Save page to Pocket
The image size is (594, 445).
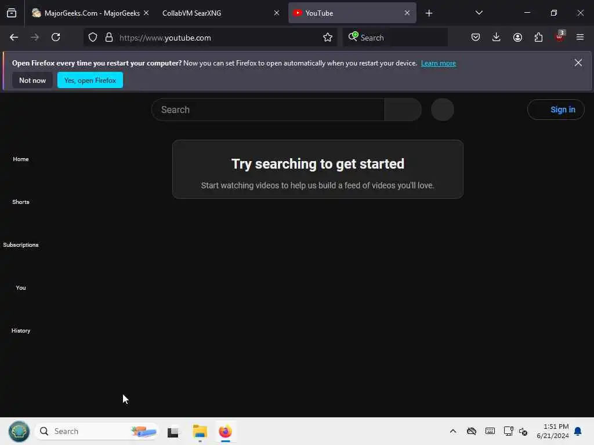pos(476,38)
